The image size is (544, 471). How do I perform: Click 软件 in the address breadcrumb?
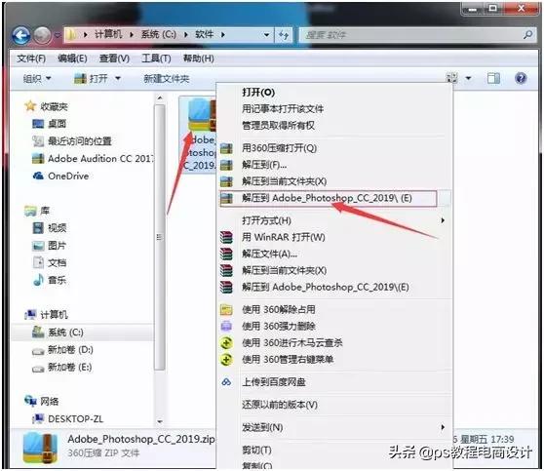coord(205,34)
